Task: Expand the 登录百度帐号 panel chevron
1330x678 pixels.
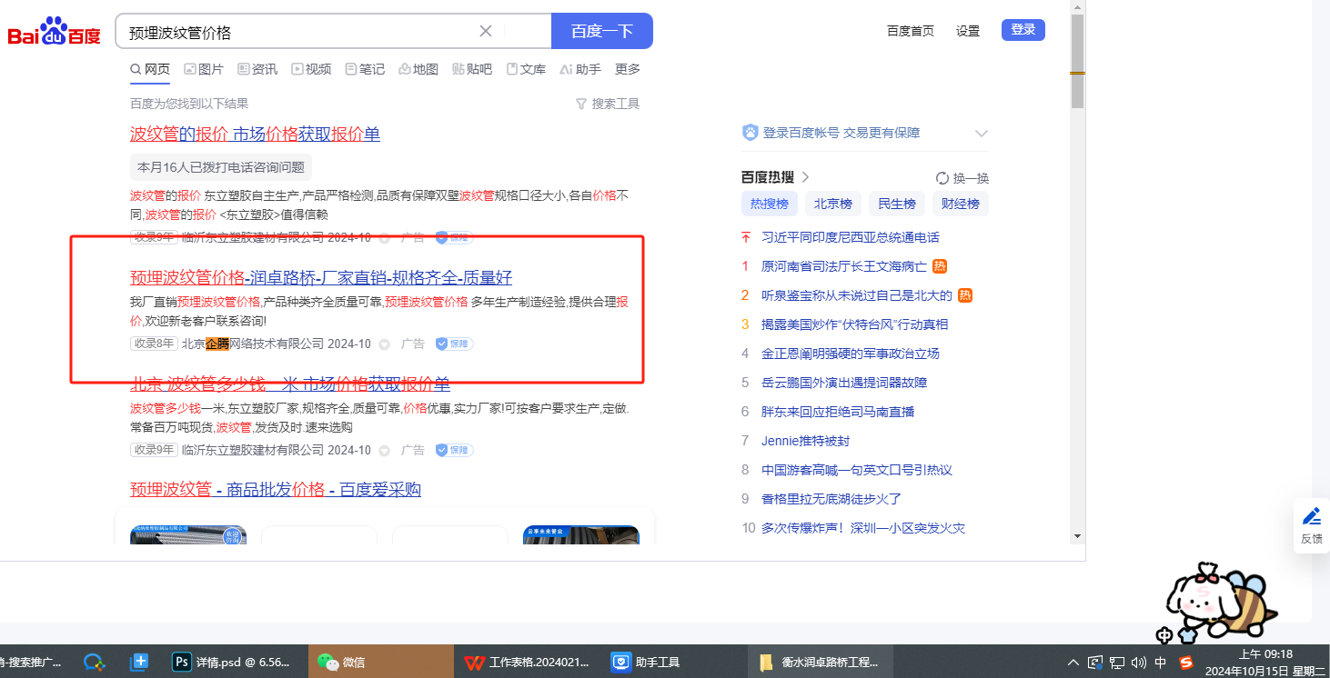Action: [x=981, y=134]
